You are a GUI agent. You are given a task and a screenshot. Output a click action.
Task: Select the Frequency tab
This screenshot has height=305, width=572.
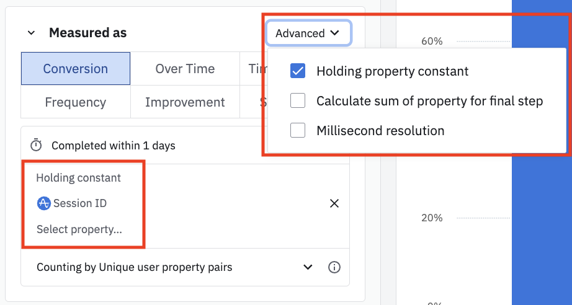point(75,102)
